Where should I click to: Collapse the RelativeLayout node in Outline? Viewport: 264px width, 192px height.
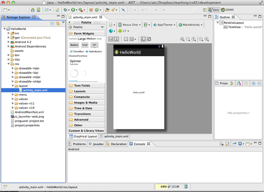point(217,22)
